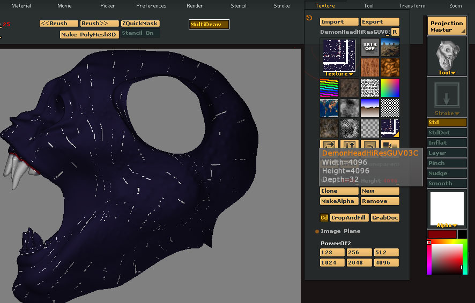This screenshot has width=475, height=303.
Task: Open the Material menu
Action: (21, 6)
